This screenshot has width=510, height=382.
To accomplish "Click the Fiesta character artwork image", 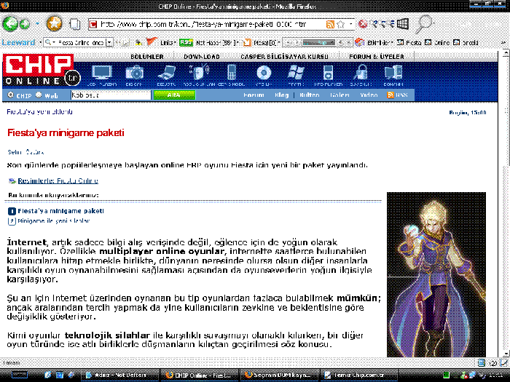I will tap(436, 275).
